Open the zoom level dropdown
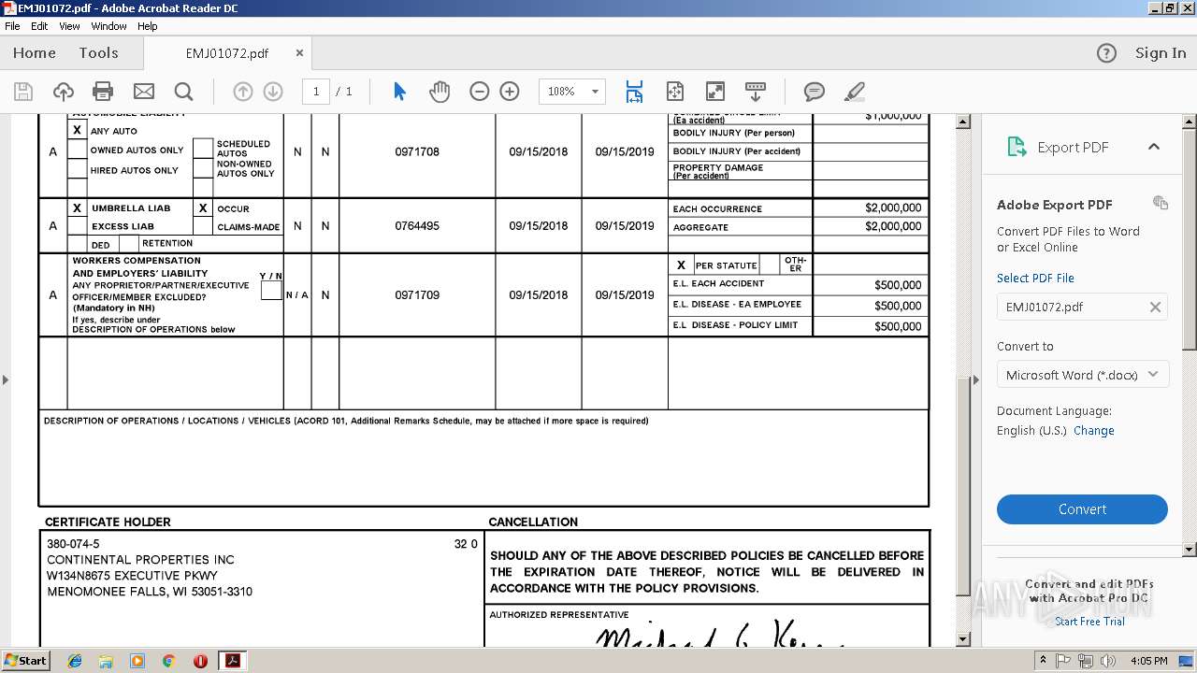 pos(595,92)
